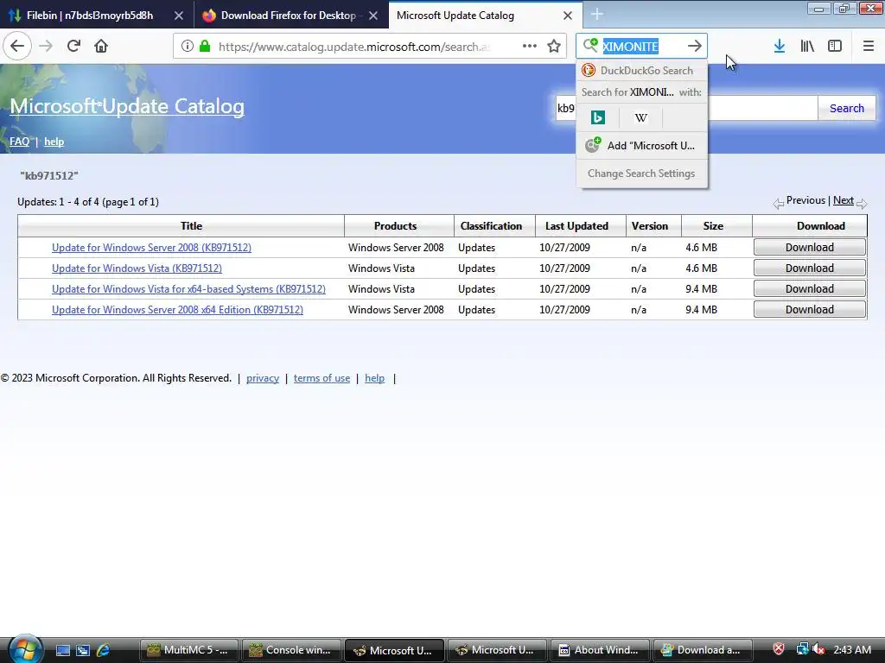Sort results by Title column

[191, 226]
